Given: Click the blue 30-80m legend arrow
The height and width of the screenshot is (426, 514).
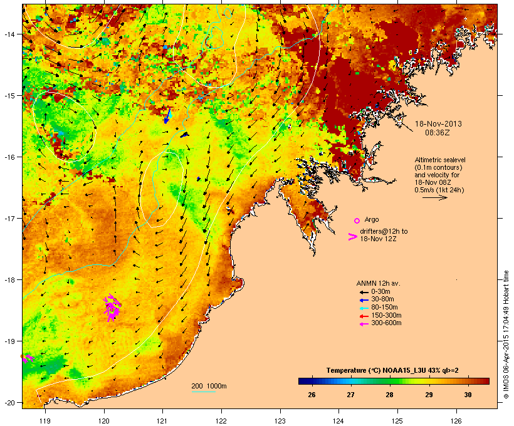Looking at the screenshot, I should pos(364,300).
